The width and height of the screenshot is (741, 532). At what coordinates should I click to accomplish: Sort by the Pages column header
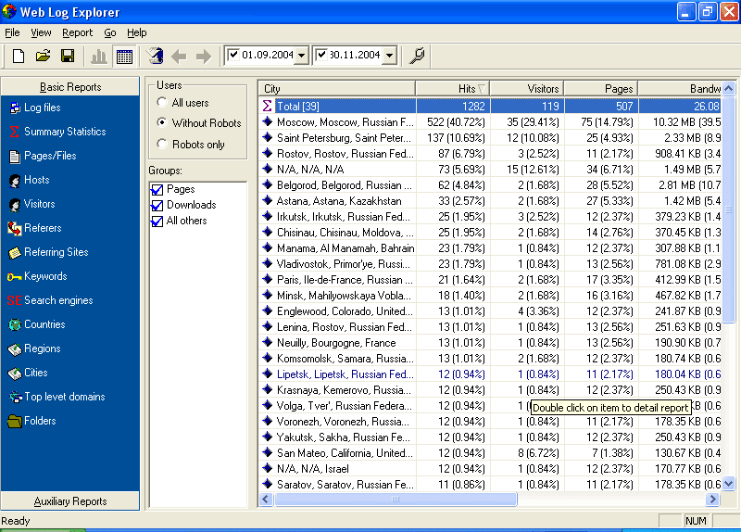(600, 88)
